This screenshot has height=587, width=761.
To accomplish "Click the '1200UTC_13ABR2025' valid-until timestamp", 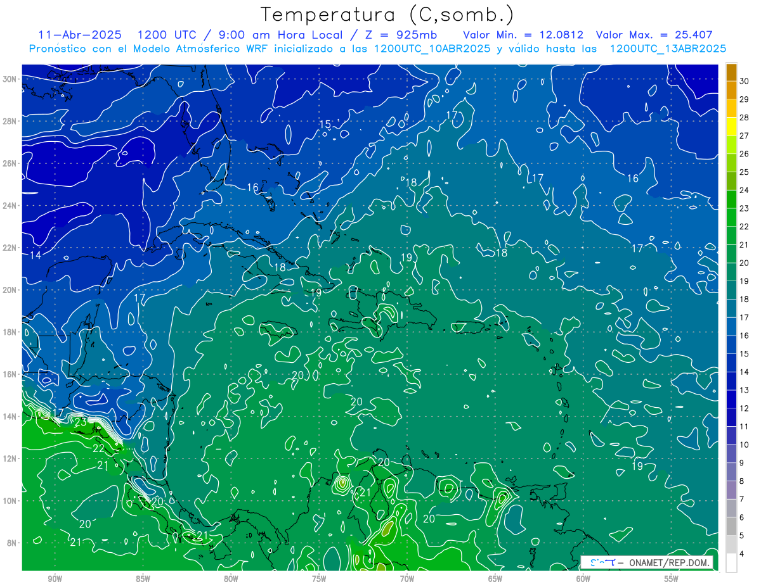I will pos(668,49).
